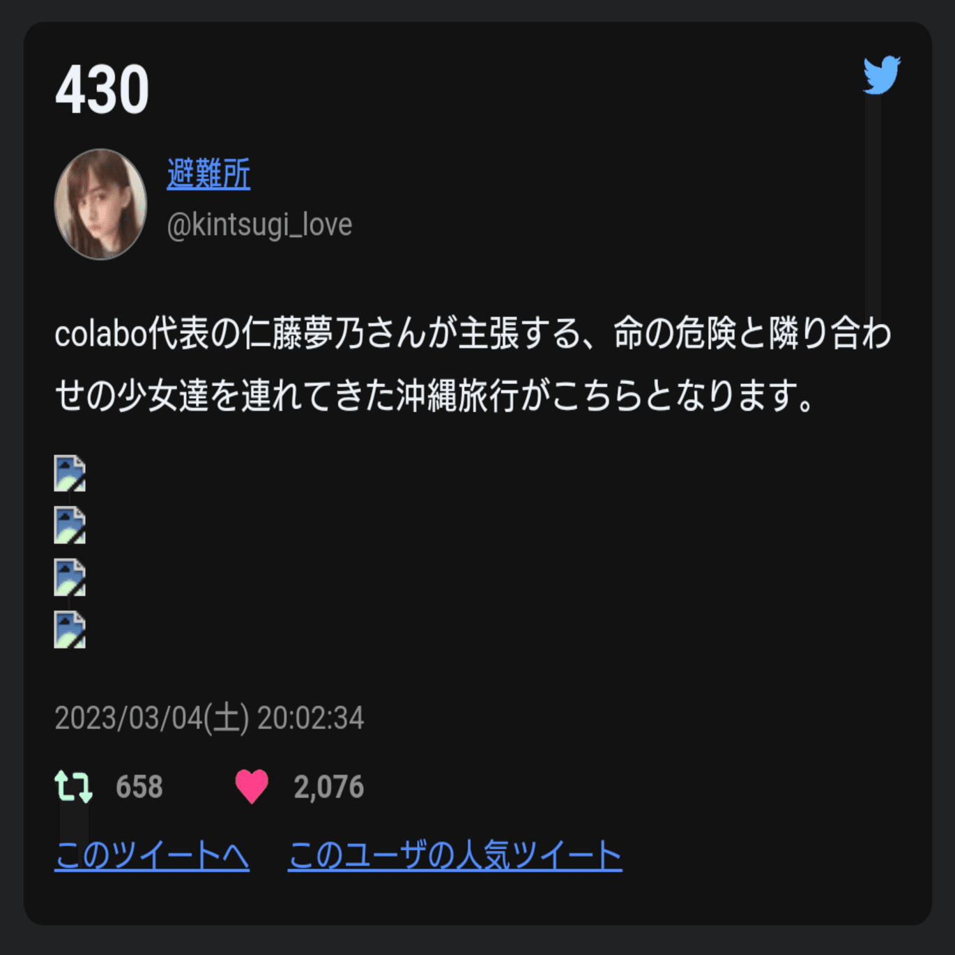Follow the このツイートへ link
This screenshot has width=955, height=955.
[152, 855]
